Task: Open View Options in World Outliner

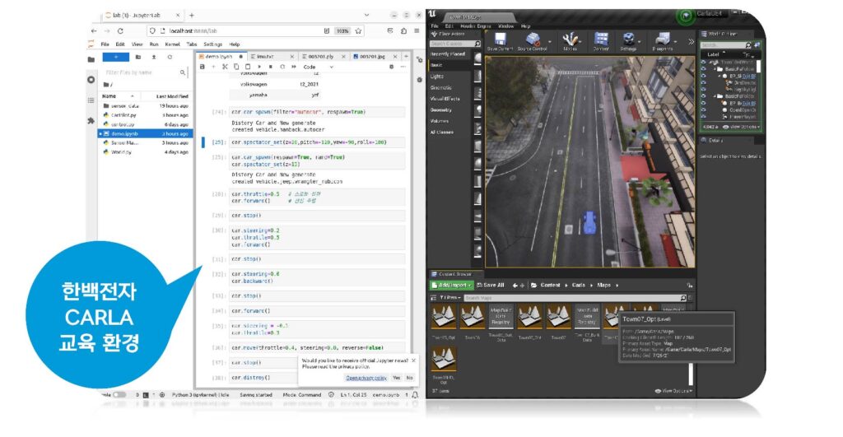Action: pos(741,127)
